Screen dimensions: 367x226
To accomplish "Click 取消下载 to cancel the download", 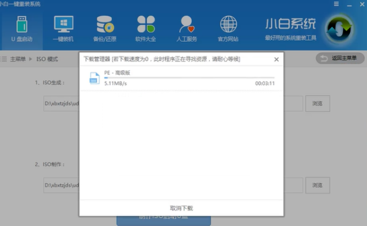I will pos(181,208).
